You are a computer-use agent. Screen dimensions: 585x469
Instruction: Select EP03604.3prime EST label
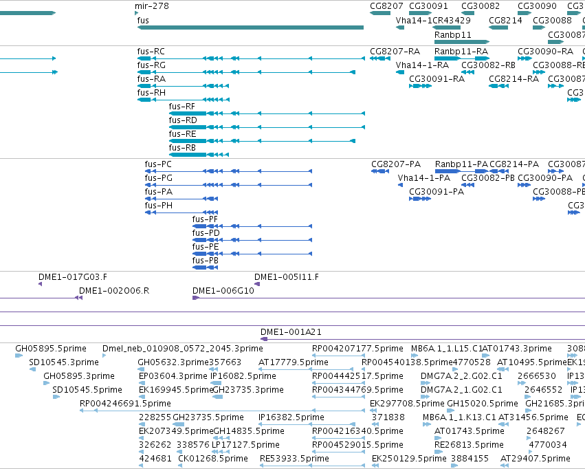173,376
